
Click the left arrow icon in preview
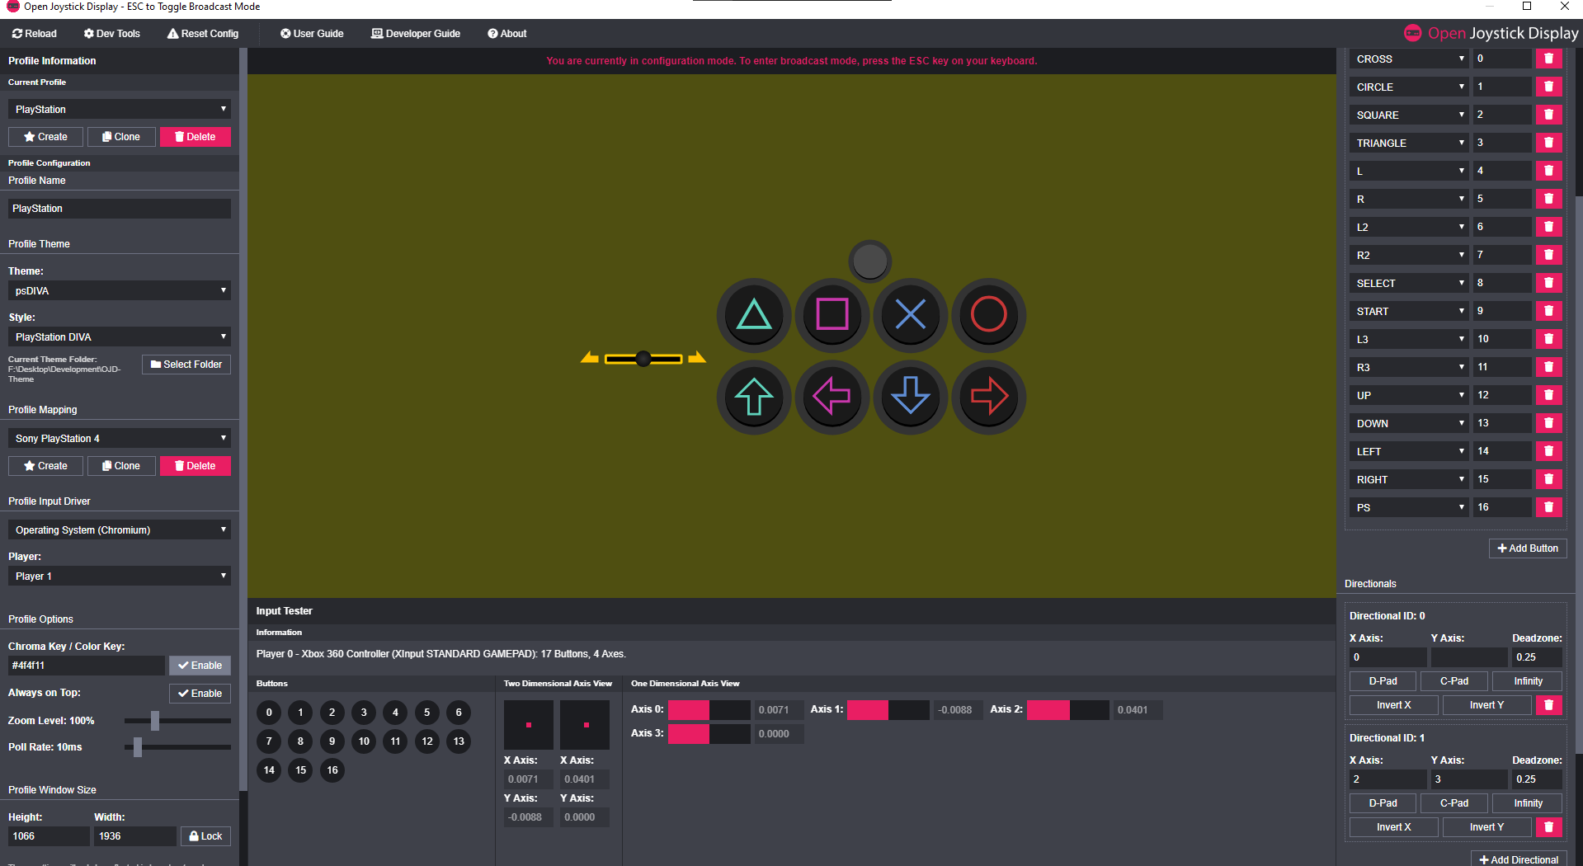coord(832,398)
